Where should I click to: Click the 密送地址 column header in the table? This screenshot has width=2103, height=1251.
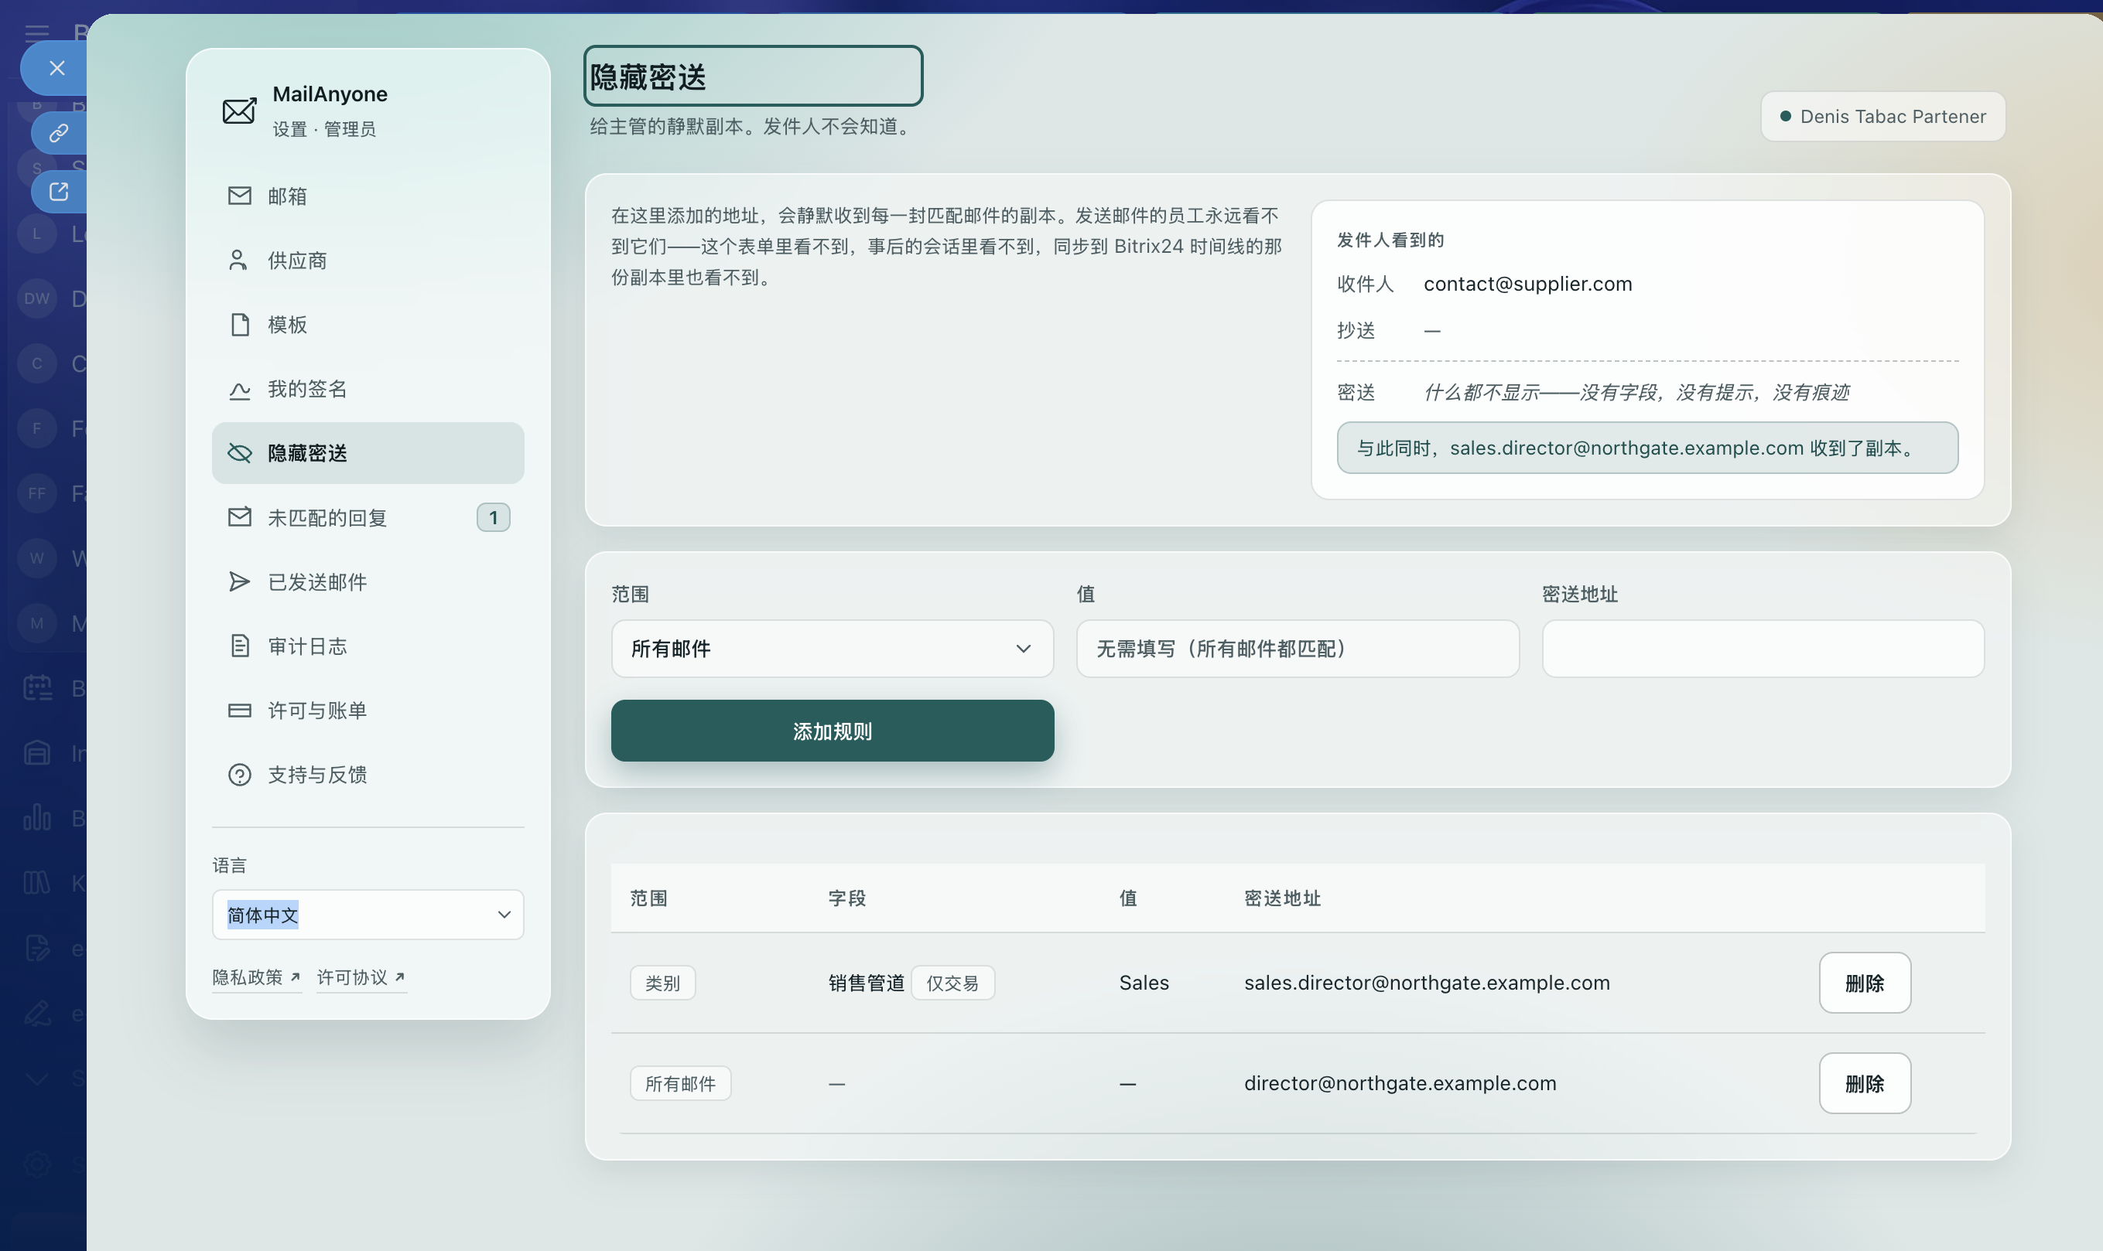(x=1282, y=898)
